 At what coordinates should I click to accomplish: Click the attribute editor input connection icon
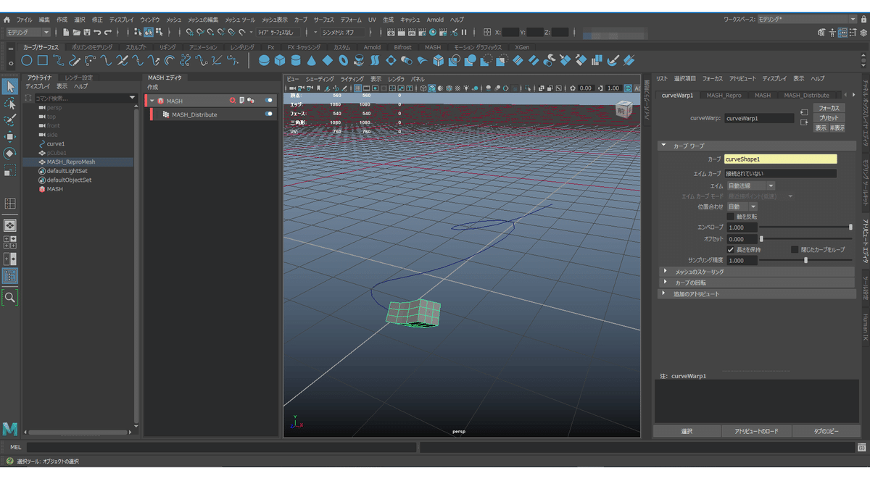(x=803, y=112)
